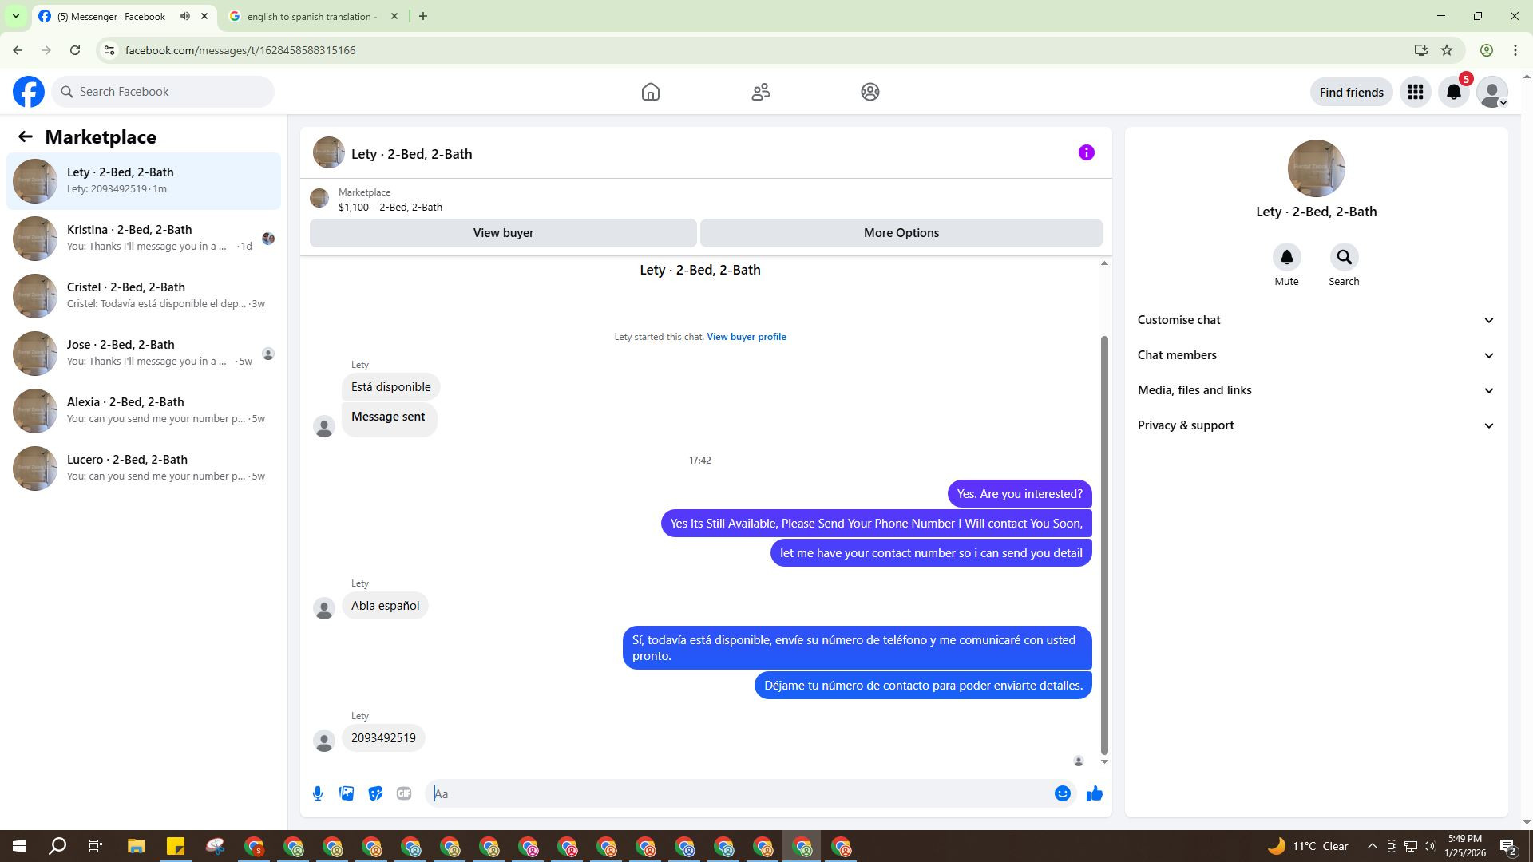Open Windows taskbar search
1533x862 pixels.
click(57, 846)
